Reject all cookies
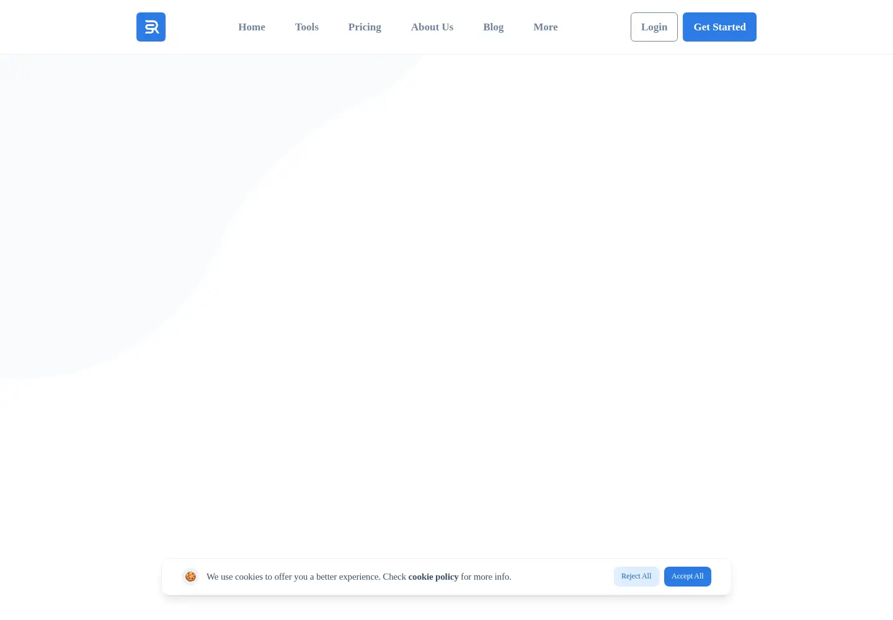 pos(636,576)
